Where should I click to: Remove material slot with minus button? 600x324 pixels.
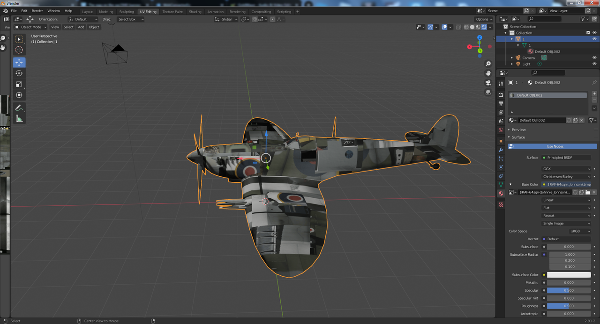[594, 100]
